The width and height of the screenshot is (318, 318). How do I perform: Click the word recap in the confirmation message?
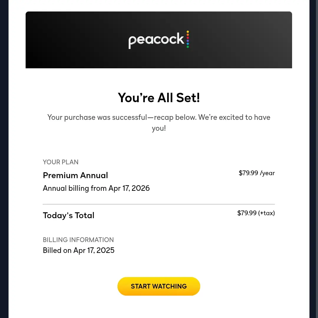tap(164, 117)
